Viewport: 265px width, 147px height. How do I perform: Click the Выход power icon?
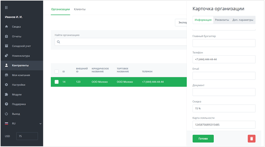(x=6, y=114)
